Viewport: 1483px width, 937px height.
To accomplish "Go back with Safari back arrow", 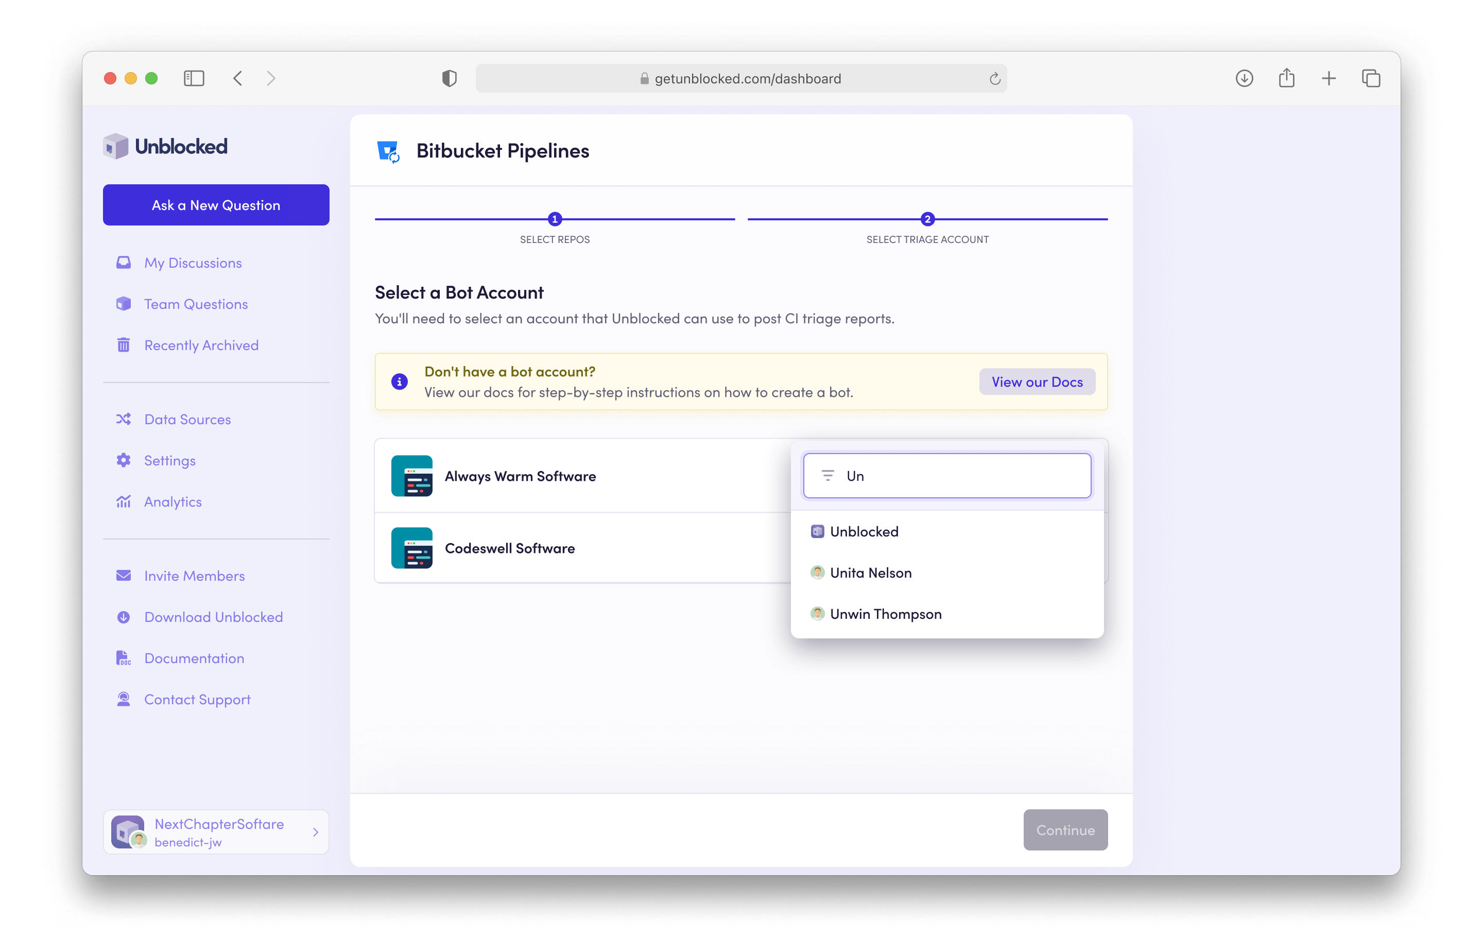I will (238, 78).
